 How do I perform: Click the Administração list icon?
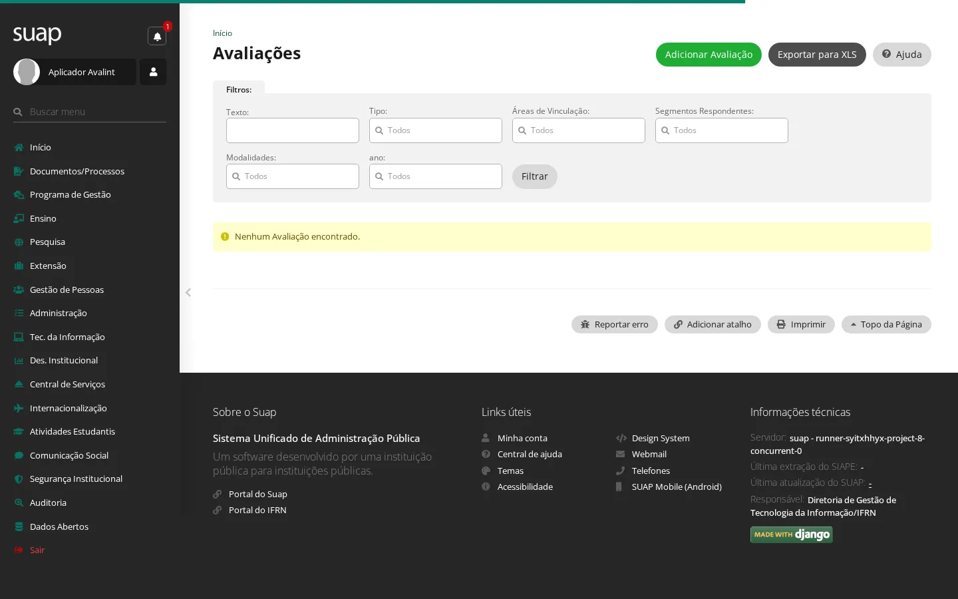pos(19,313)
